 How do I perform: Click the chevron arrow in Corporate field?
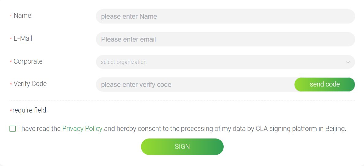point(348,62)
